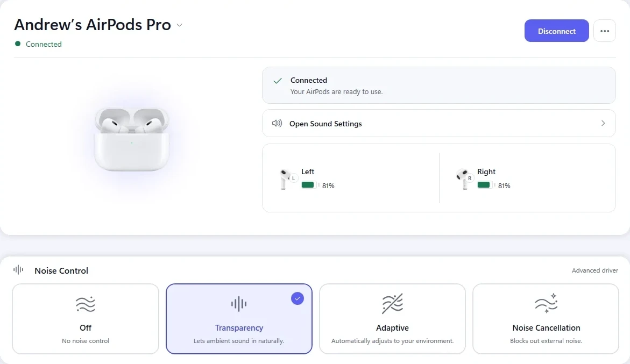630x364 pixels.
Task: Click the green checkmark in Connected banner
Action: (277, 81)
